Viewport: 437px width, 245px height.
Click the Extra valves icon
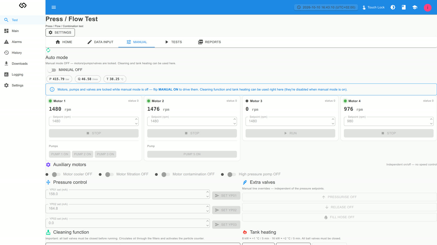pyautogui.click(x=245, y=182)
